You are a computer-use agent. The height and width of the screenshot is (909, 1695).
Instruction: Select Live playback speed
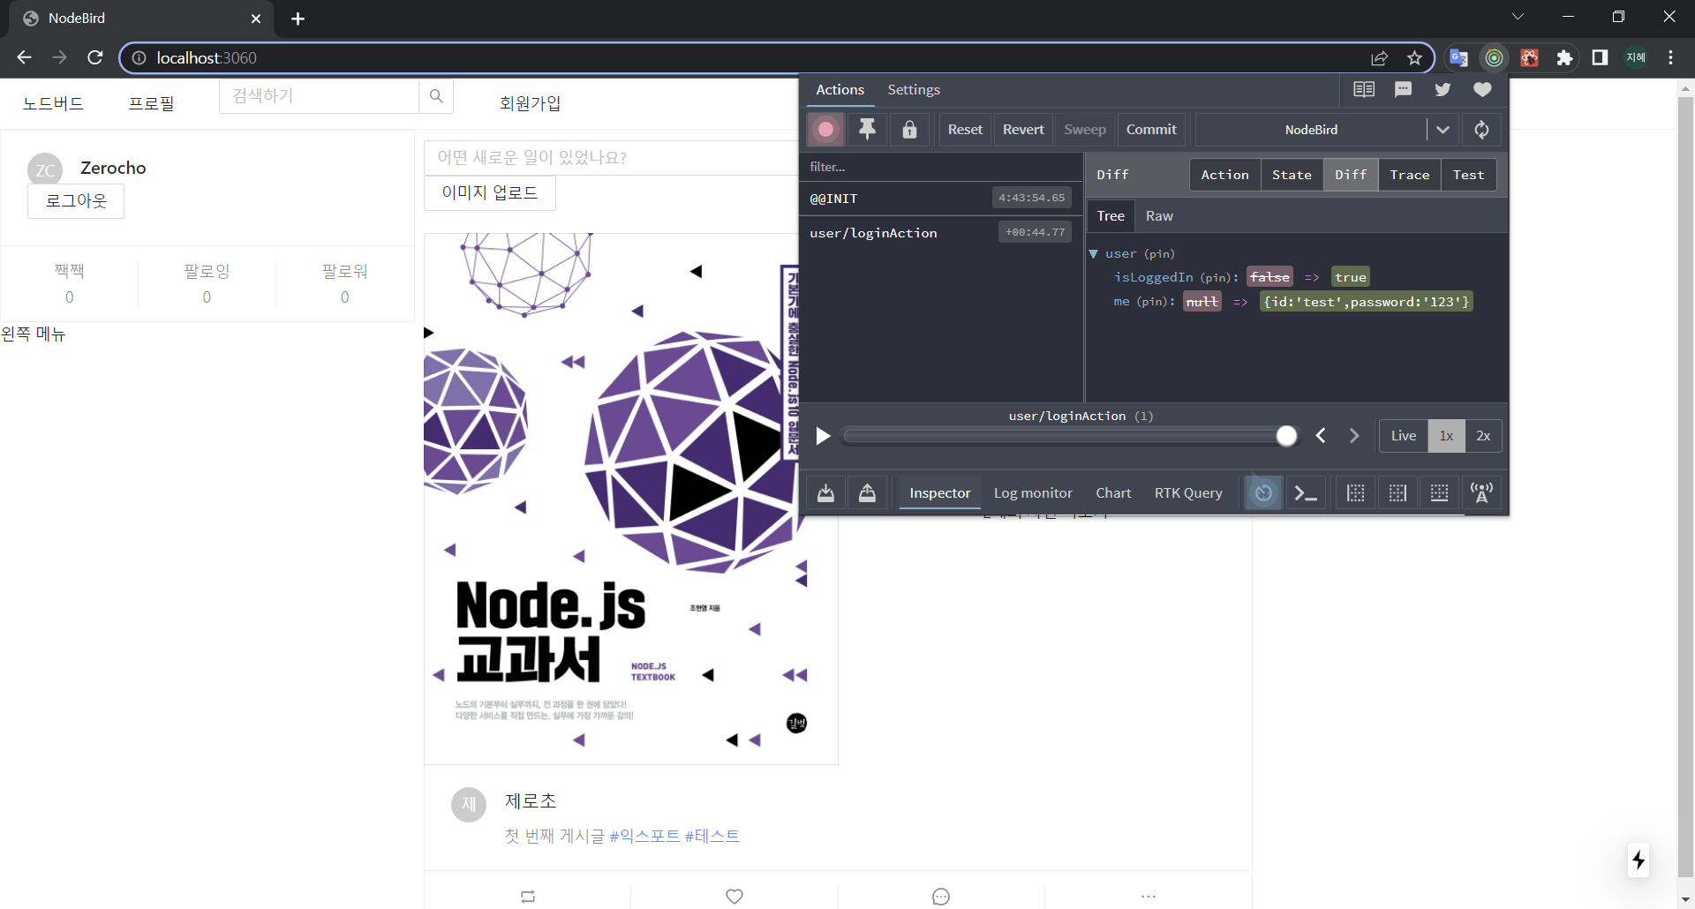(x=1404, y=436)
